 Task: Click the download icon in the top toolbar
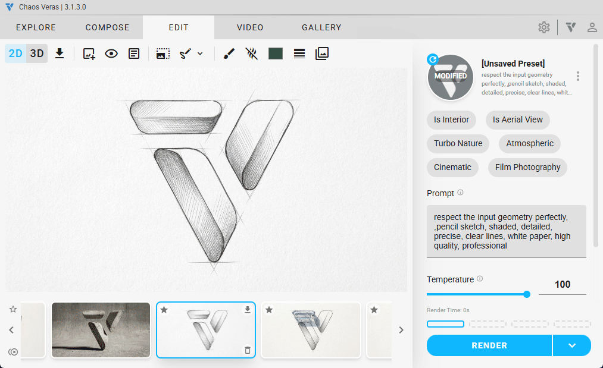coord(60,54)
